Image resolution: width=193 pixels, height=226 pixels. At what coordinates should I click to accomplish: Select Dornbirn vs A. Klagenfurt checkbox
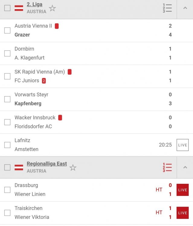click(7, 53)
